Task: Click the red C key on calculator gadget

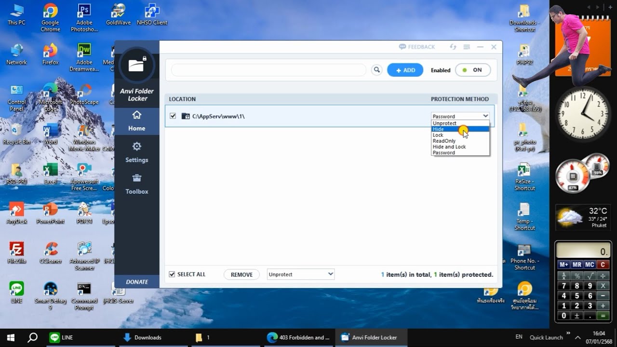Action: 603,265
